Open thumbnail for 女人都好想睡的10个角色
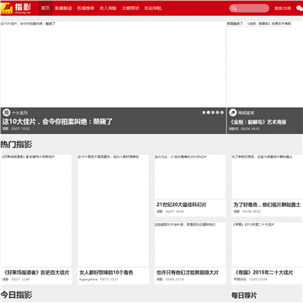The height and width of the screenshot is (303, 303). pos(113,210)
